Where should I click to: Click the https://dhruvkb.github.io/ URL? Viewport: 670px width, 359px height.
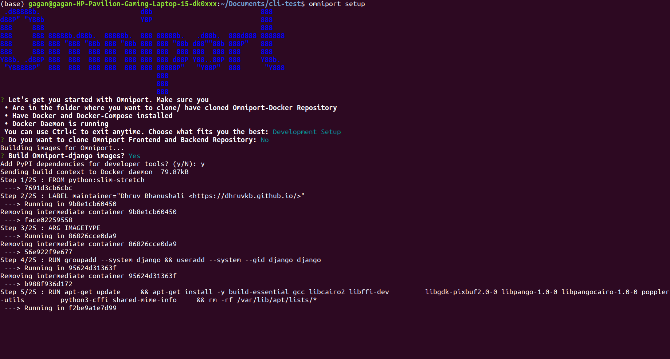[x=245, y=196]
